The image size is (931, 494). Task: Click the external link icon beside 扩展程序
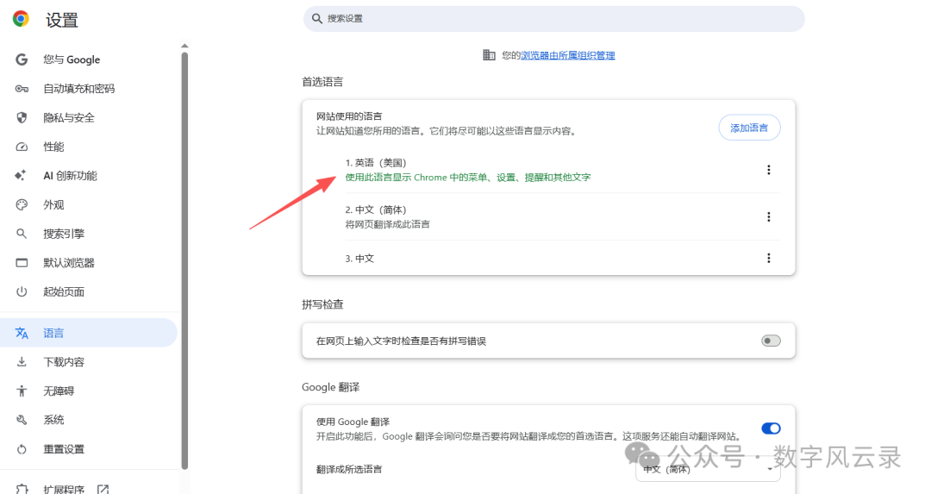click(103, 489)
